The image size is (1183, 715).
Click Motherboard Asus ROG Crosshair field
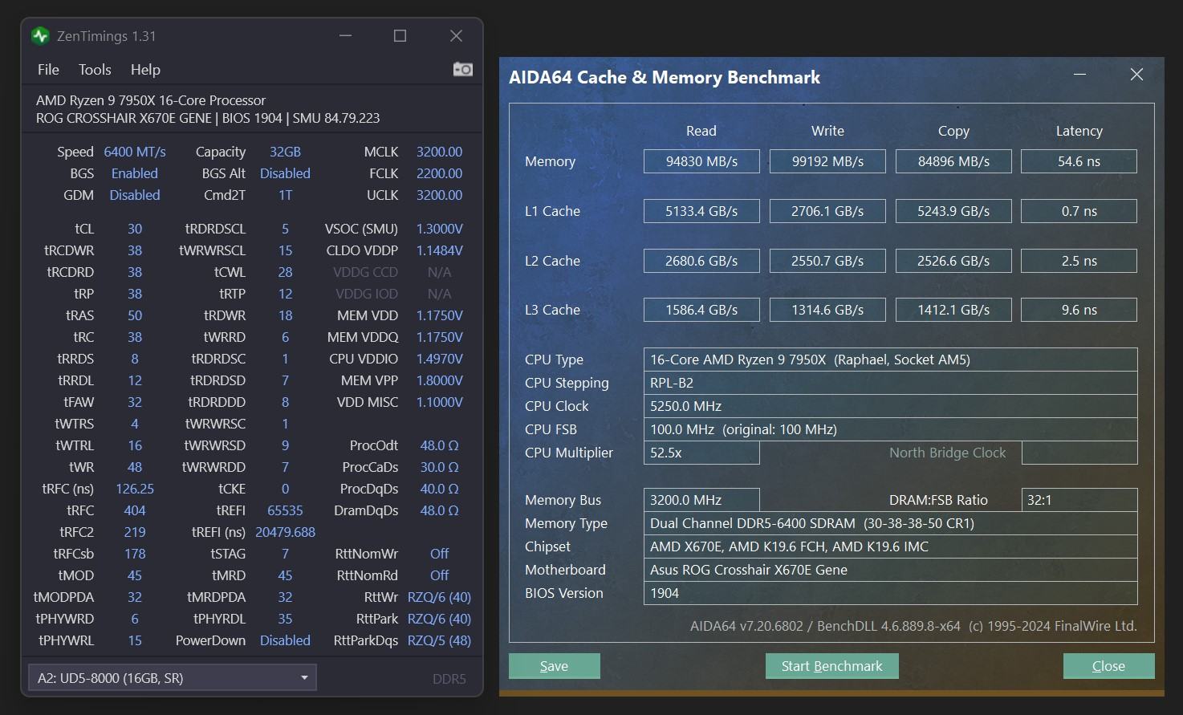point(890,570)
